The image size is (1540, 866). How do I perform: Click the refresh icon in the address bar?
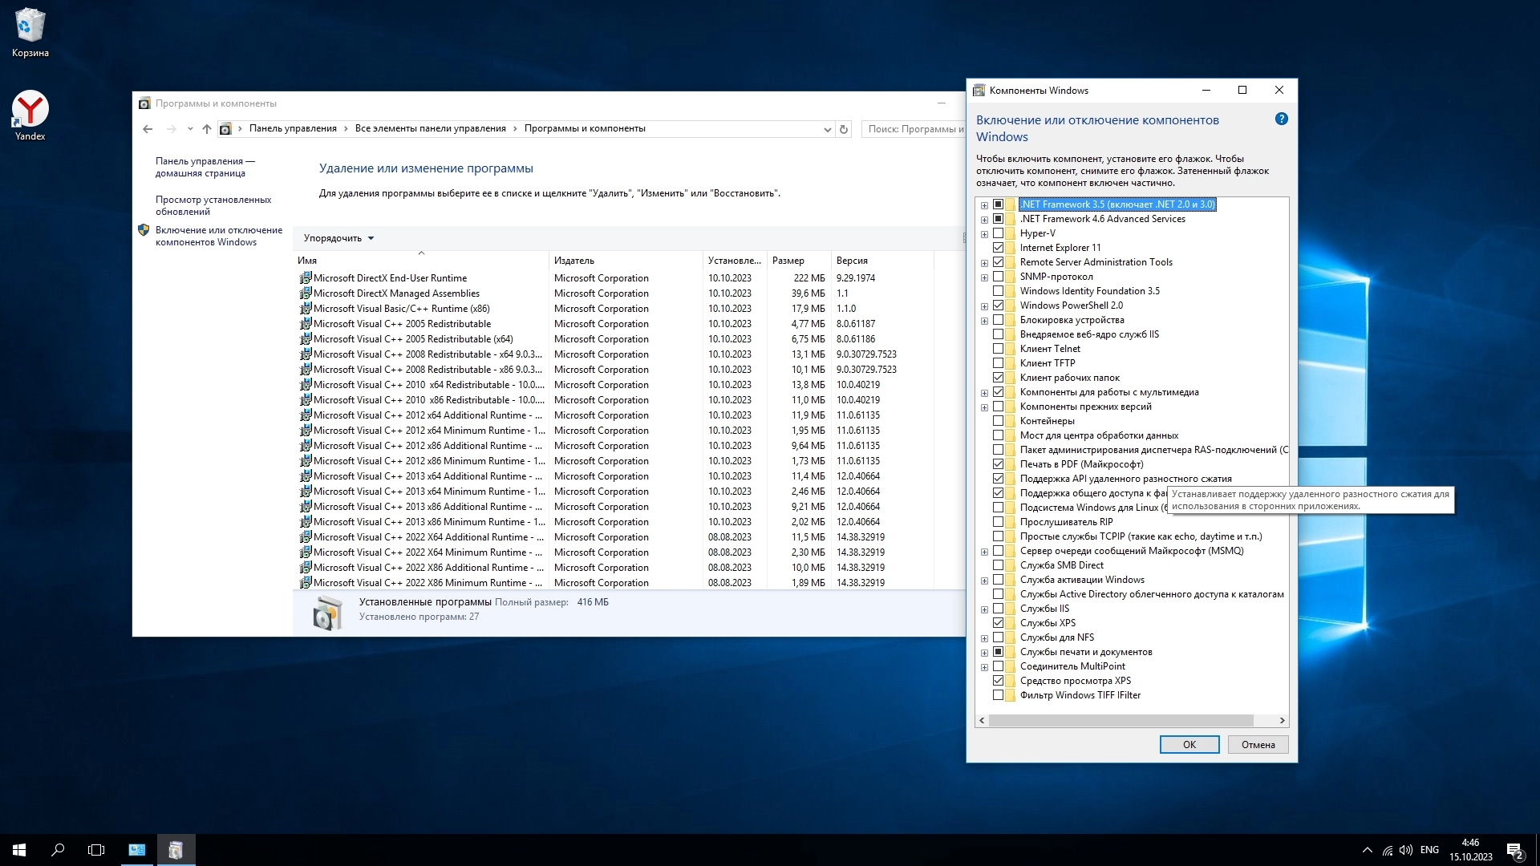click(843, 129)
